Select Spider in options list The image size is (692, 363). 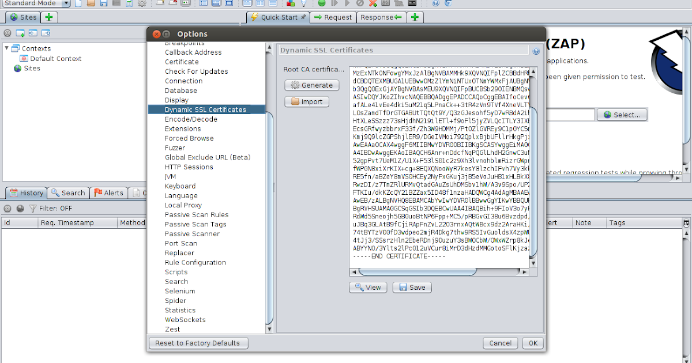tap(175, 301)
